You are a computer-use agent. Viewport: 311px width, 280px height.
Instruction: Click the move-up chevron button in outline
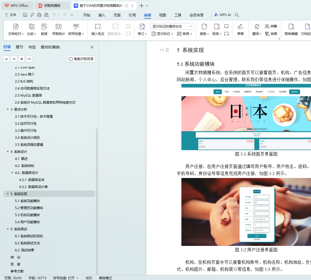coord(14,59)
